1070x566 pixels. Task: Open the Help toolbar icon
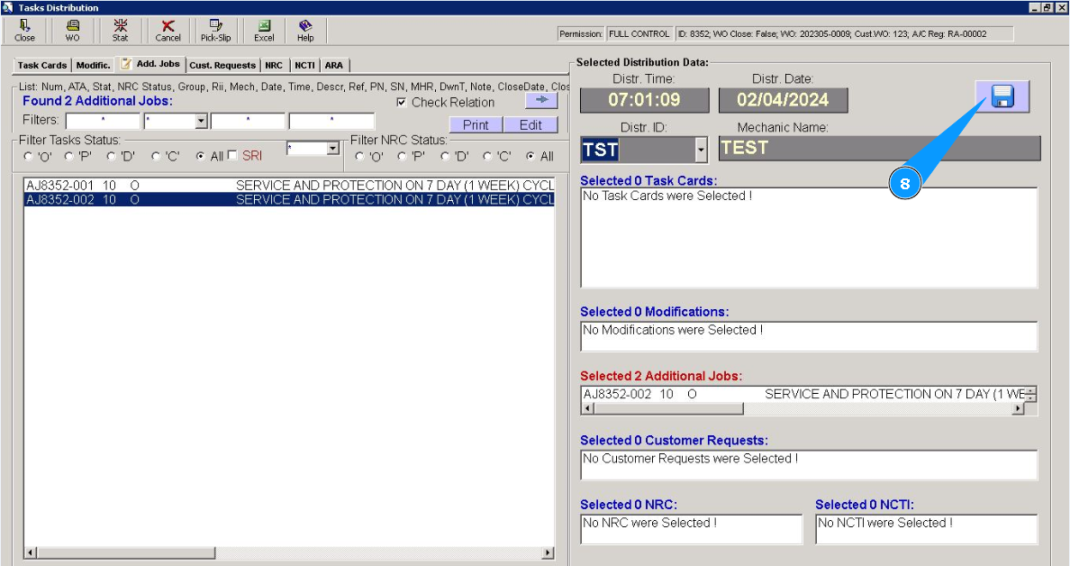pos(305,31)
